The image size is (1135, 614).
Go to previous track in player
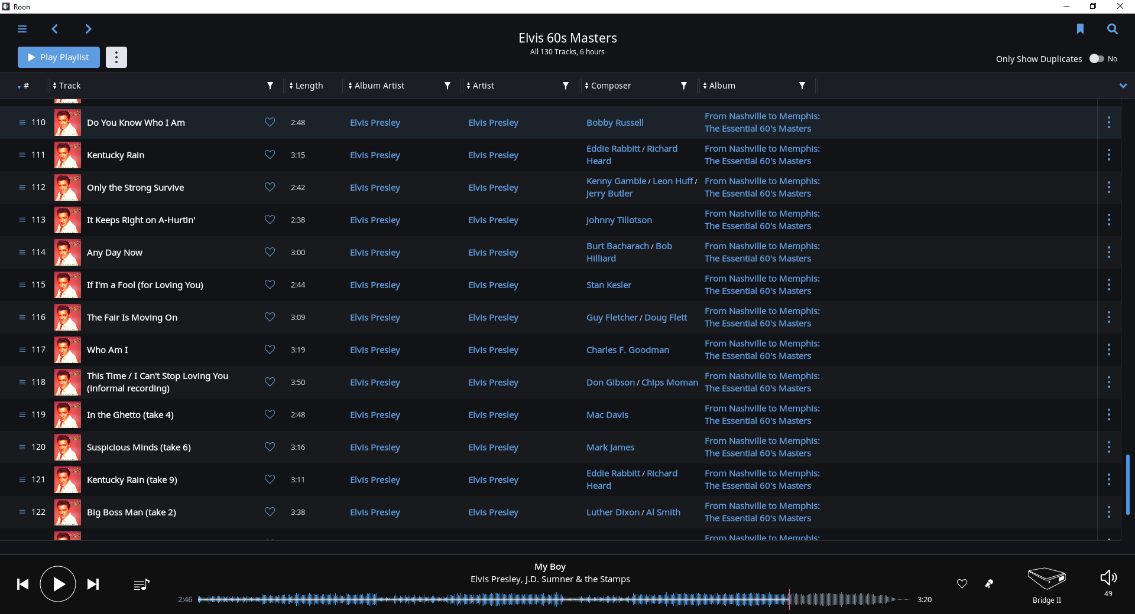(x=22, y=584)
